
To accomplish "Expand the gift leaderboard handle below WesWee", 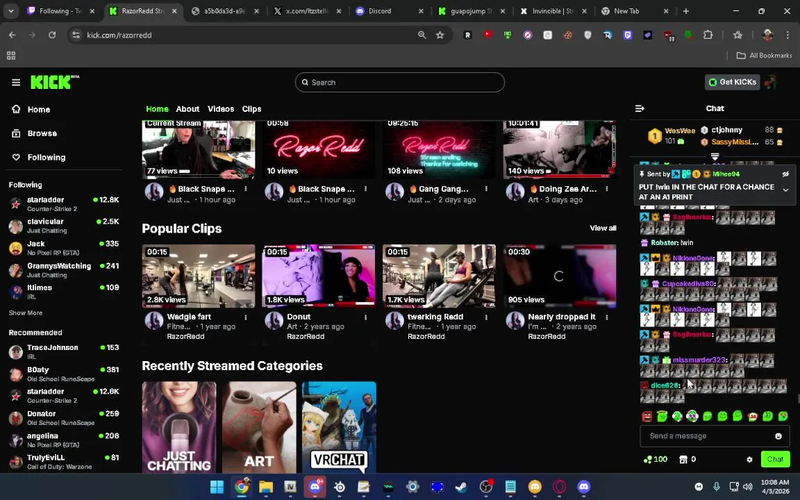I will pos(715,156).
